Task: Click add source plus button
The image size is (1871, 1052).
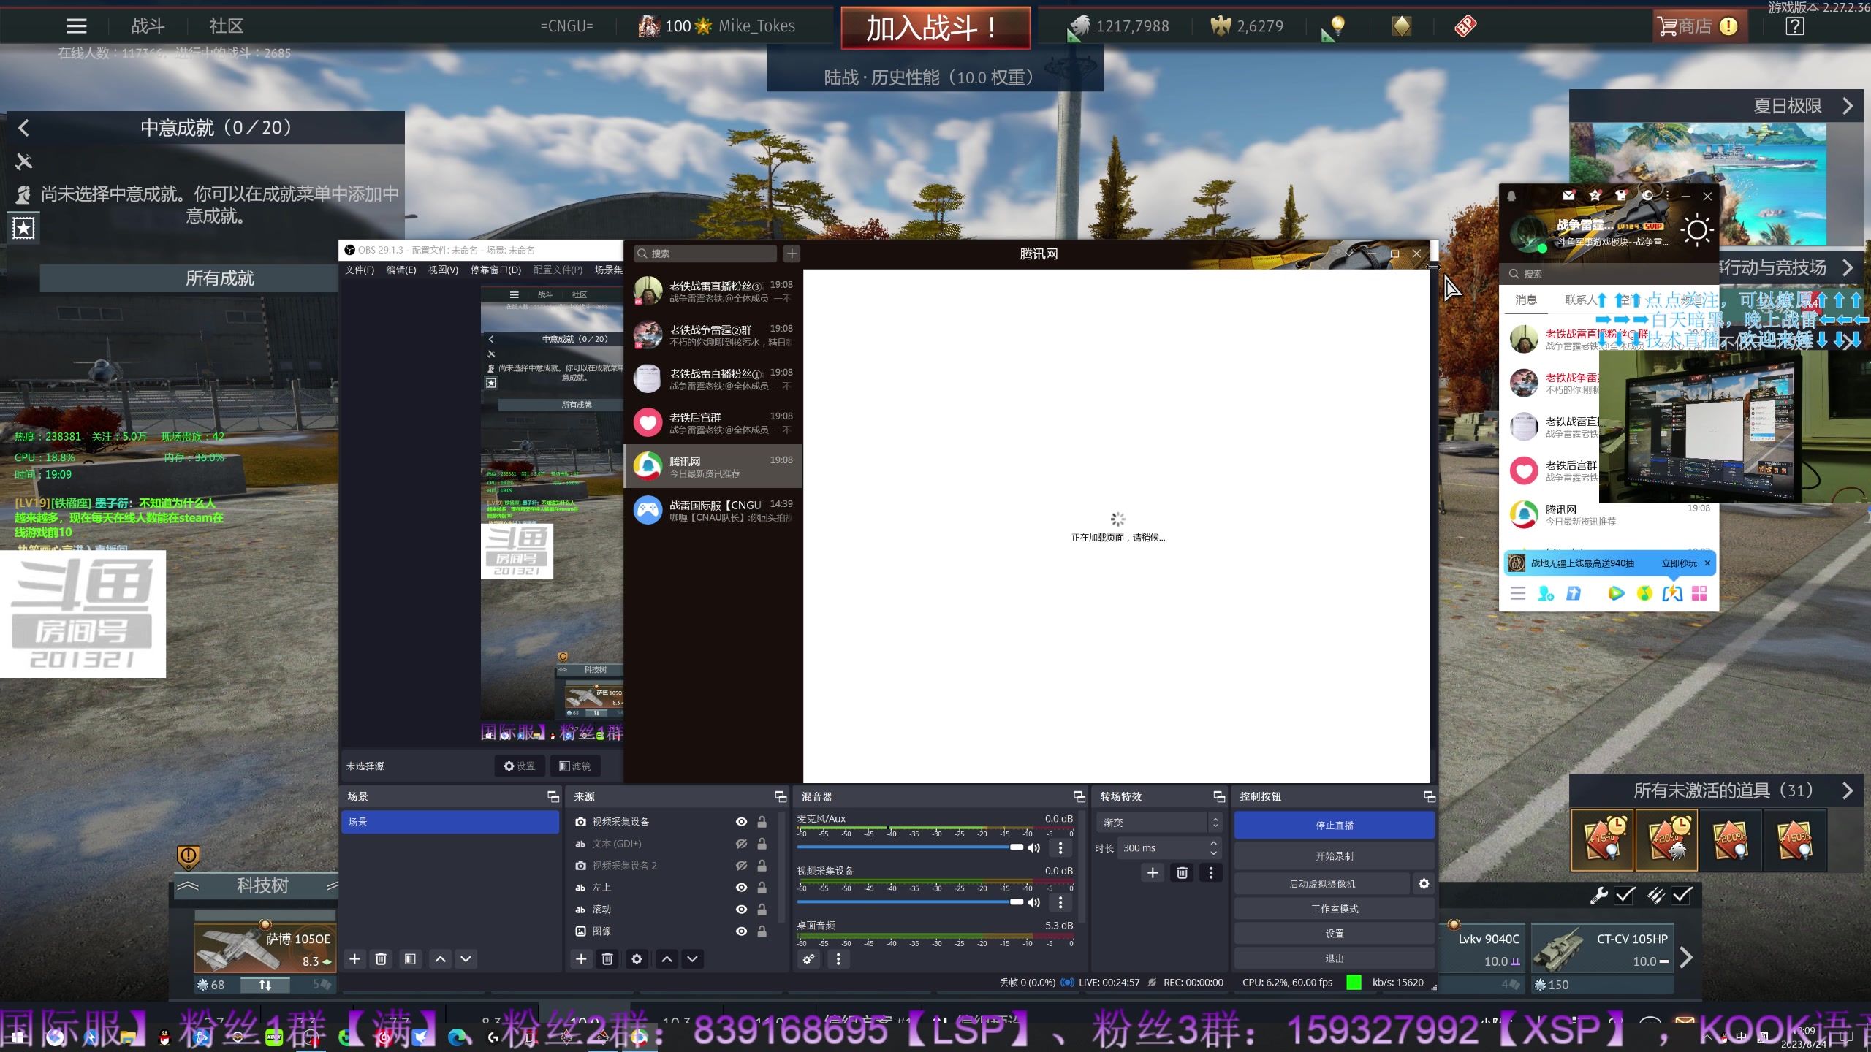Action: click(x=581, y=958)
